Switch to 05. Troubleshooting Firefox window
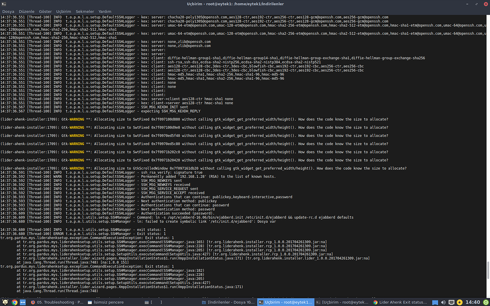The height and width of the screenshot is (306, 490). click(x=57, y=302)
